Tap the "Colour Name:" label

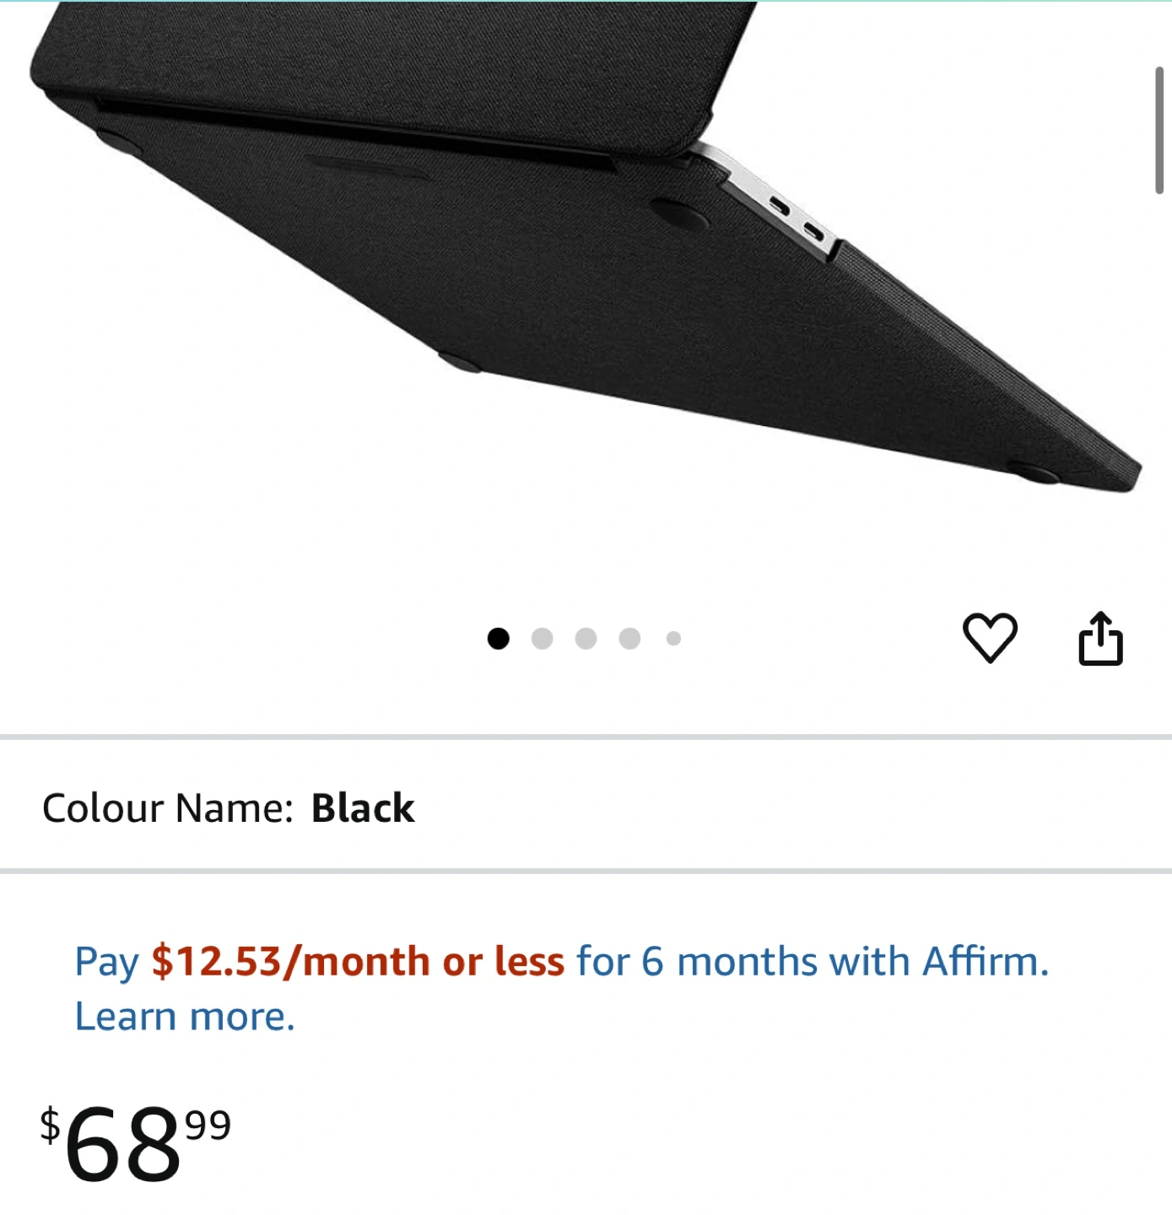[167, 807]
